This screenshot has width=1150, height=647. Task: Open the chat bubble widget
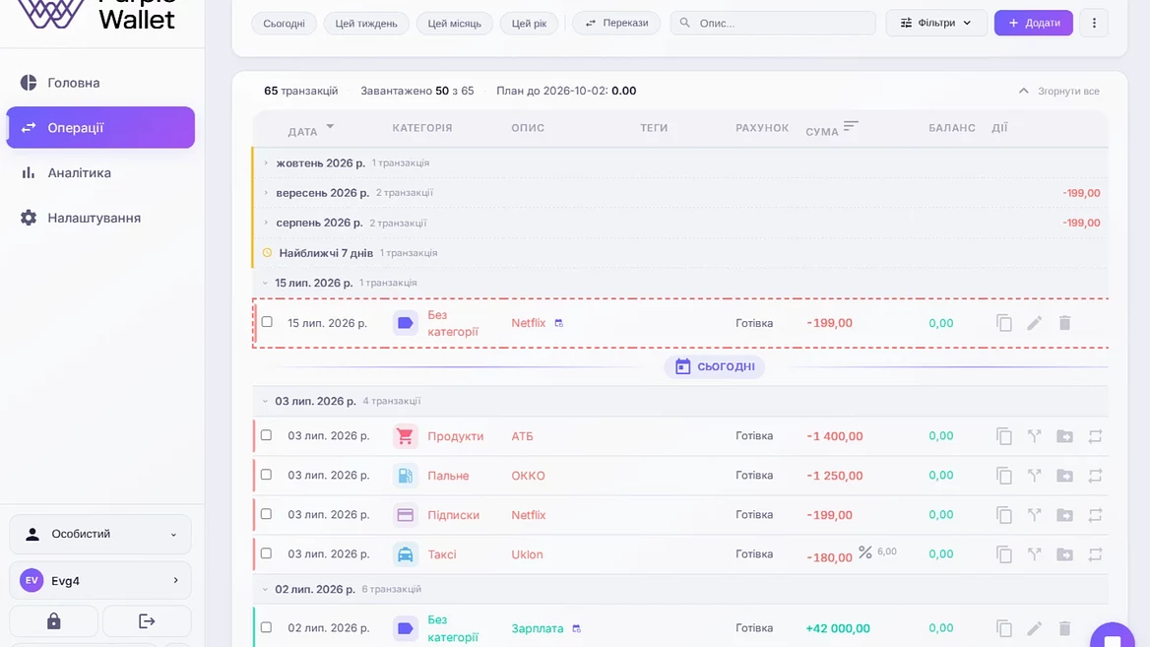tap(1112, 637)
